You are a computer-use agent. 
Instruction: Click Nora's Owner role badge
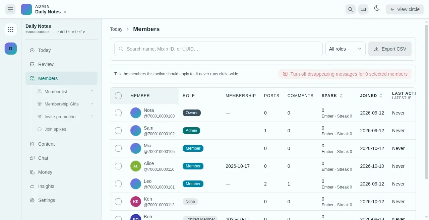(192, 113)
